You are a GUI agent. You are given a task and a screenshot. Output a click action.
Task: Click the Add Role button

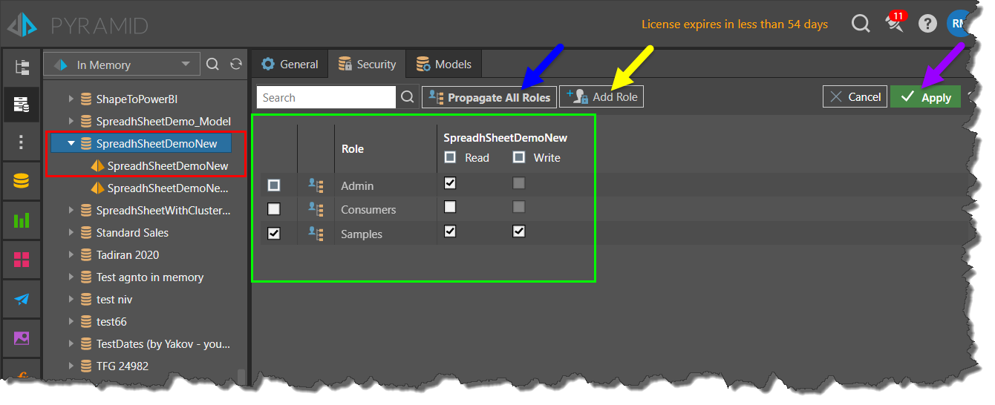pos(601,96)
